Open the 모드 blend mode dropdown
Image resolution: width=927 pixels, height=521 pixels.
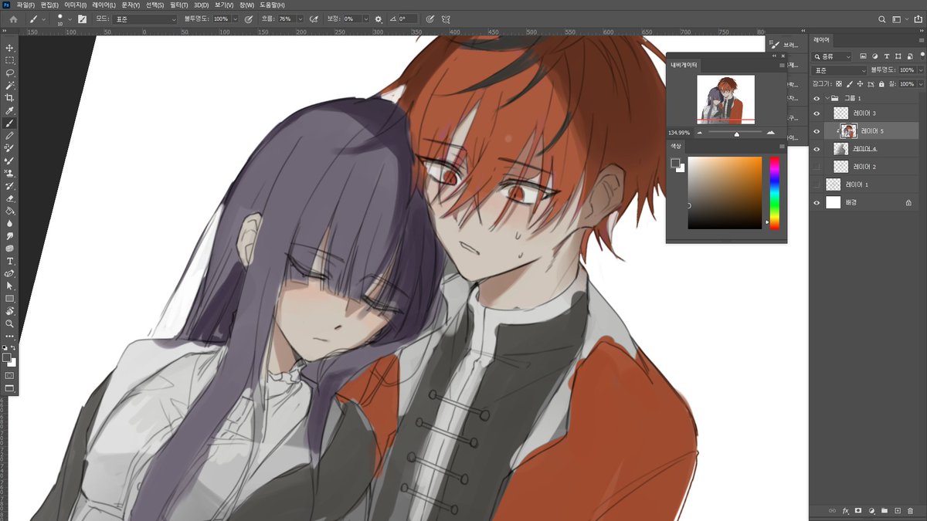tap(144, 19)
